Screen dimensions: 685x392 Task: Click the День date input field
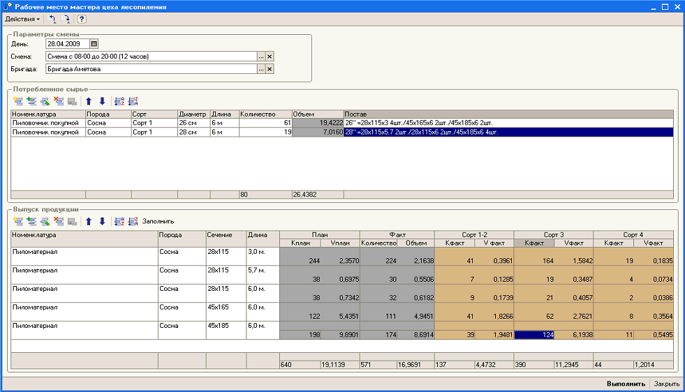point(68,44)
